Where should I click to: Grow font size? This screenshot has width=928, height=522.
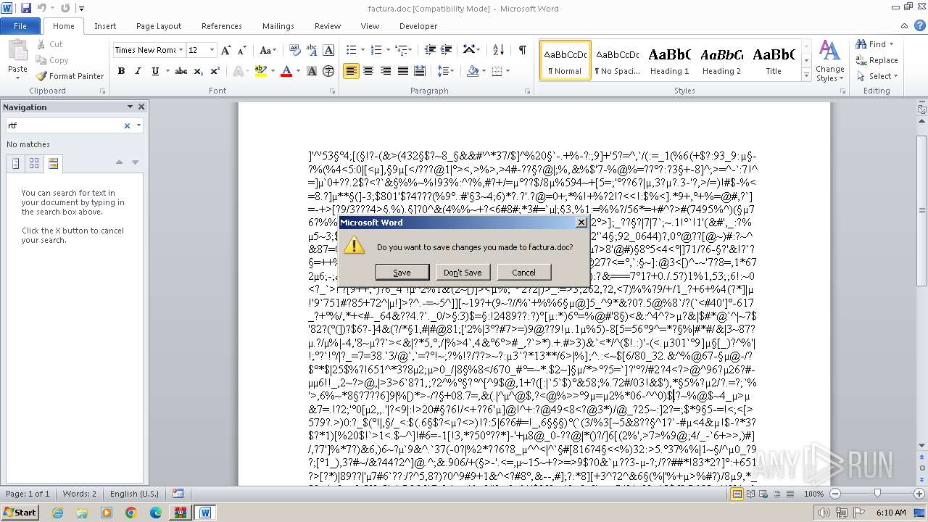point(226,50)
